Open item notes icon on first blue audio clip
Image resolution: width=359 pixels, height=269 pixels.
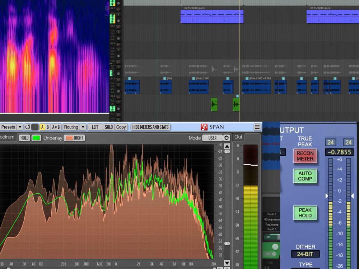point(129,79)
